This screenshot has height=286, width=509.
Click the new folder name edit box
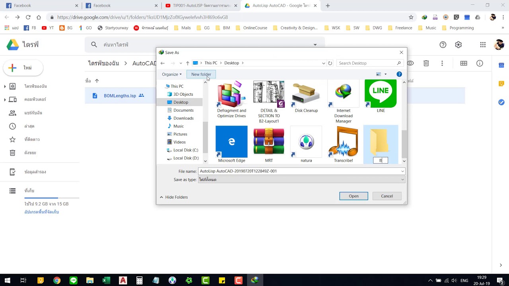pyautogui.click(x=381, y=160)
